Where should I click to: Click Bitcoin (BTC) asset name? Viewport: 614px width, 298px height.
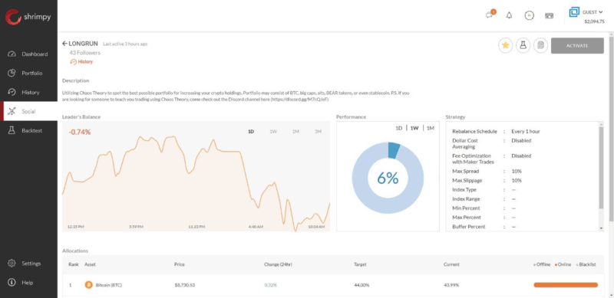109,285
